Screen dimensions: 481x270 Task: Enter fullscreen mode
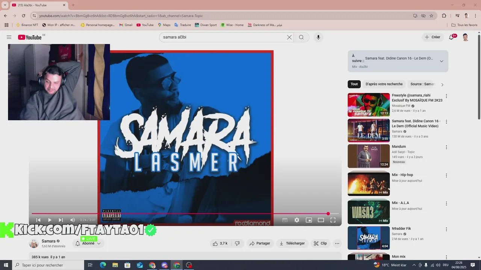(333, 220)
